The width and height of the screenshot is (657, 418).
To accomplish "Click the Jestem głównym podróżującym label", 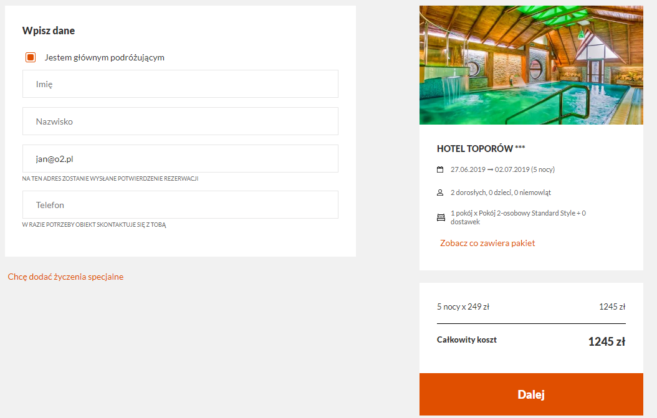I will pyautogui.click(x=104, y=57).
